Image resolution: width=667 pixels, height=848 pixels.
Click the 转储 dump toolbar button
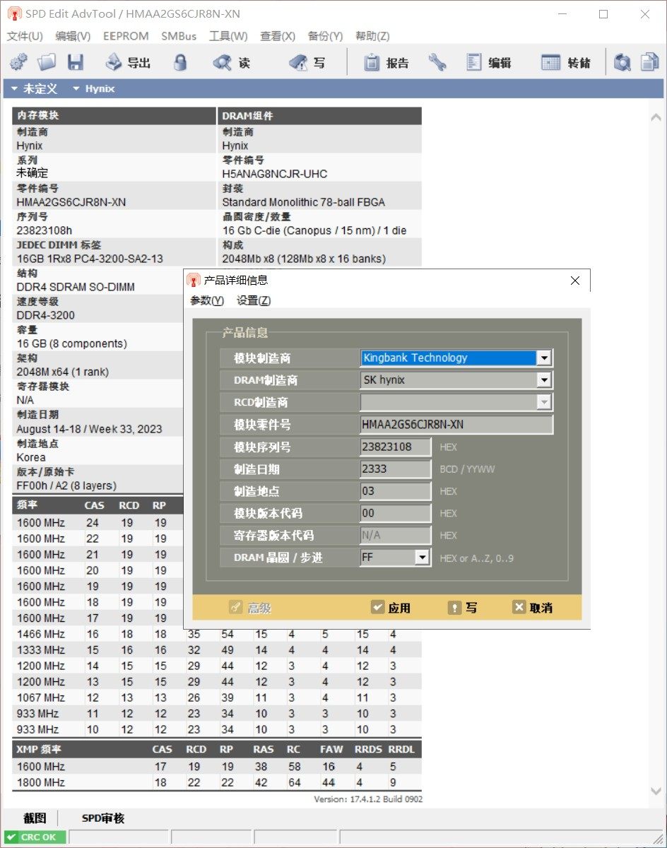pos(566,62)
